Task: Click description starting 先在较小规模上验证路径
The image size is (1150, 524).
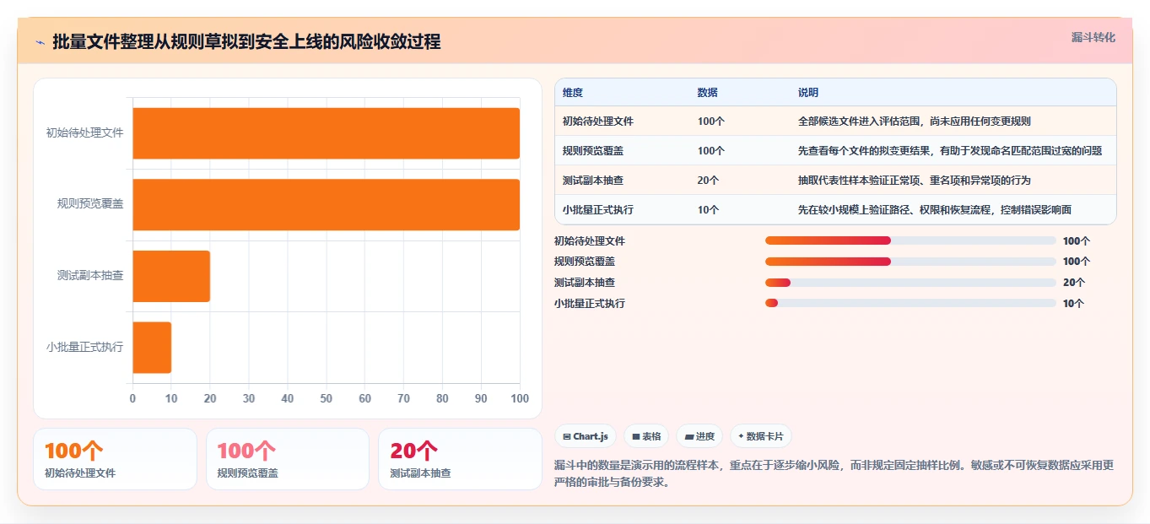Action: [935, 210]
